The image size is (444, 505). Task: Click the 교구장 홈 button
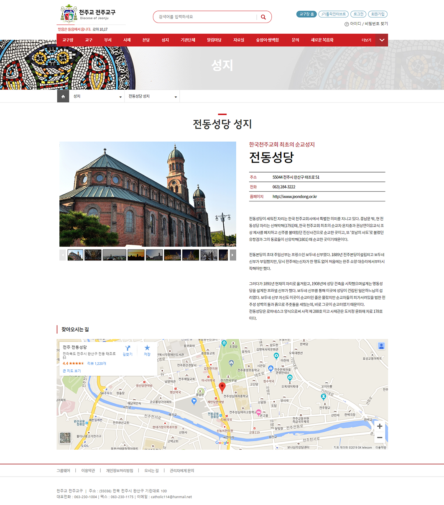[306, 14]
